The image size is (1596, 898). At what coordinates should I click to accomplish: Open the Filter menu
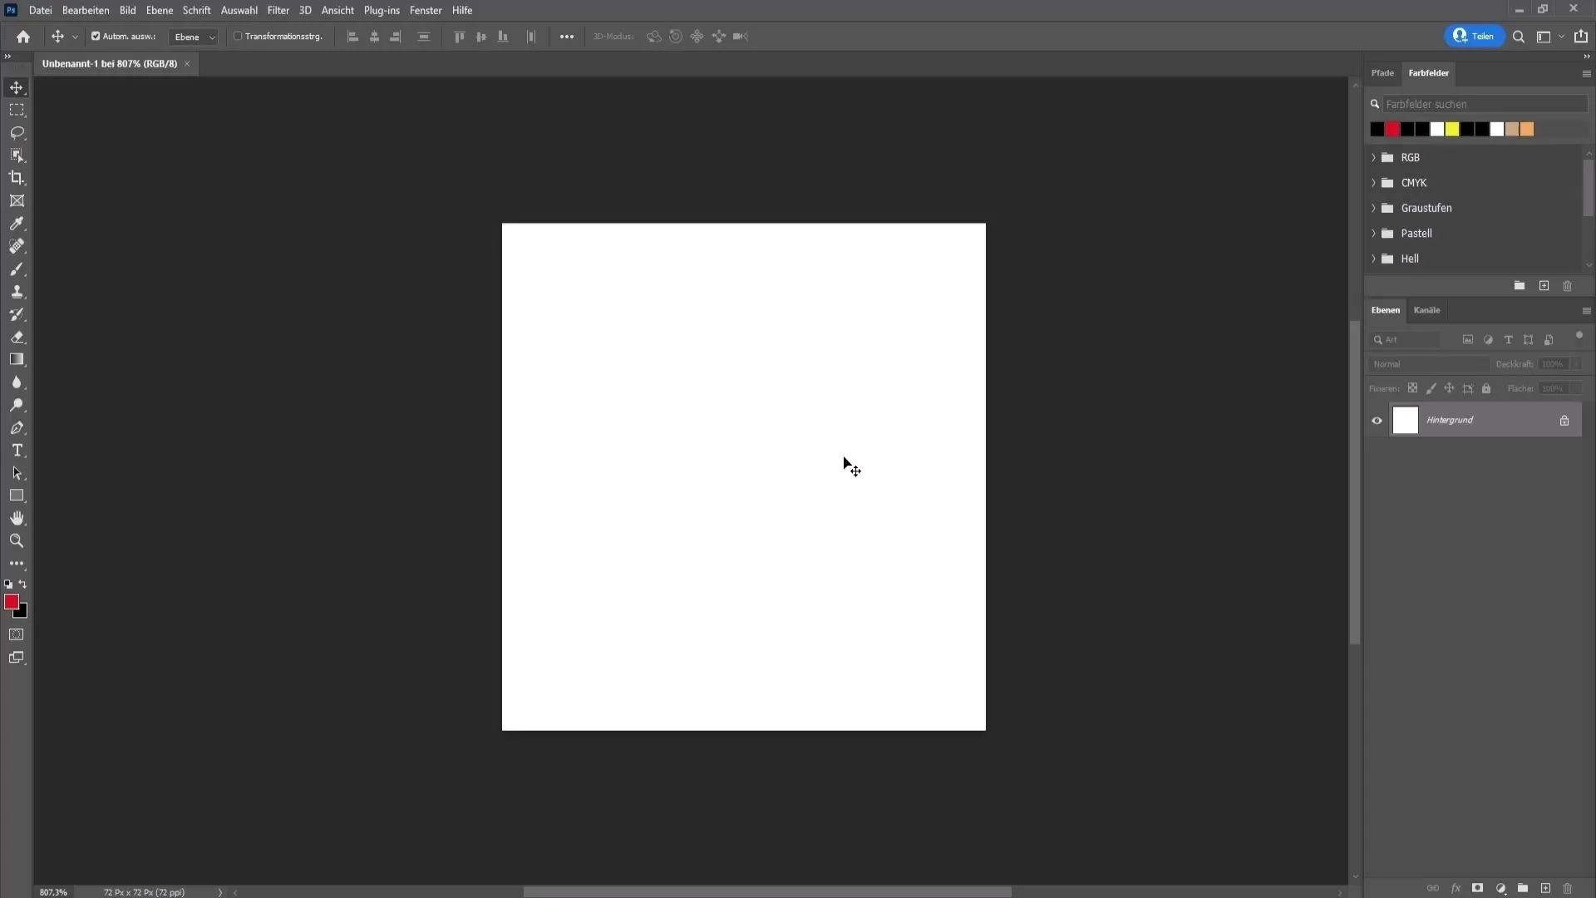coord(278,10)
